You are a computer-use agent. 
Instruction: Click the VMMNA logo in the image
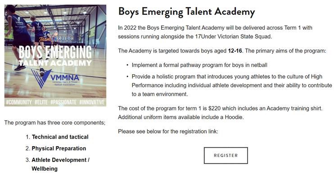55,79
